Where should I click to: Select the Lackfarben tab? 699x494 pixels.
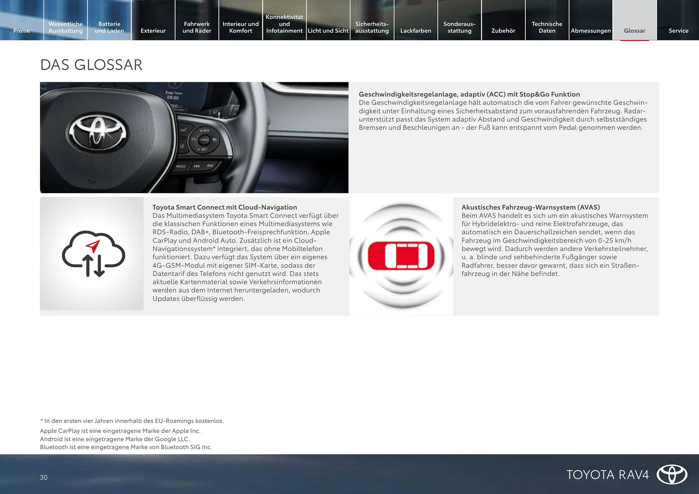pyautogui.click(x=415, y=31)
